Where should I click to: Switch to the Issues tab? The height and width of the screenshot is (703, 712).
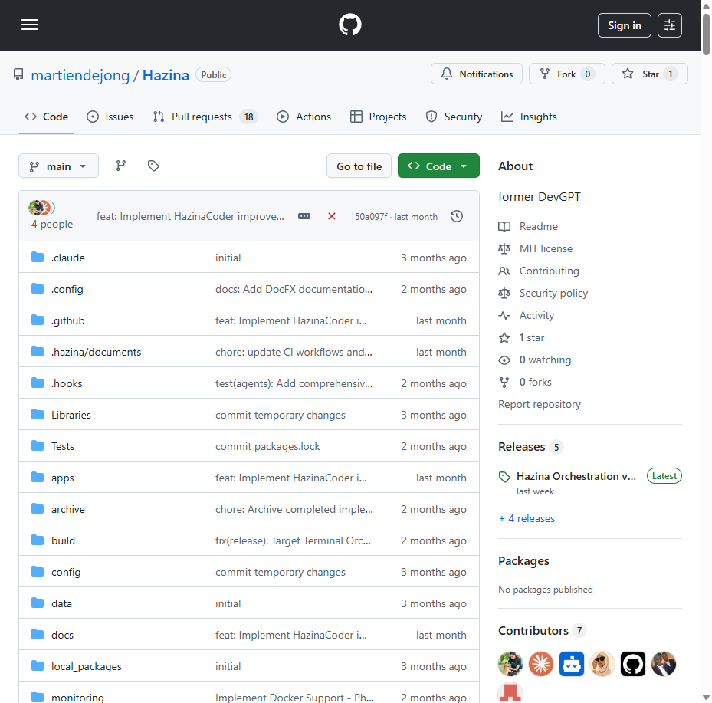coord(110,117)
